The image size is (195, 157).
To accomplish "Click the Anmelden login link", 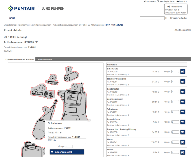I will [150, 1].
